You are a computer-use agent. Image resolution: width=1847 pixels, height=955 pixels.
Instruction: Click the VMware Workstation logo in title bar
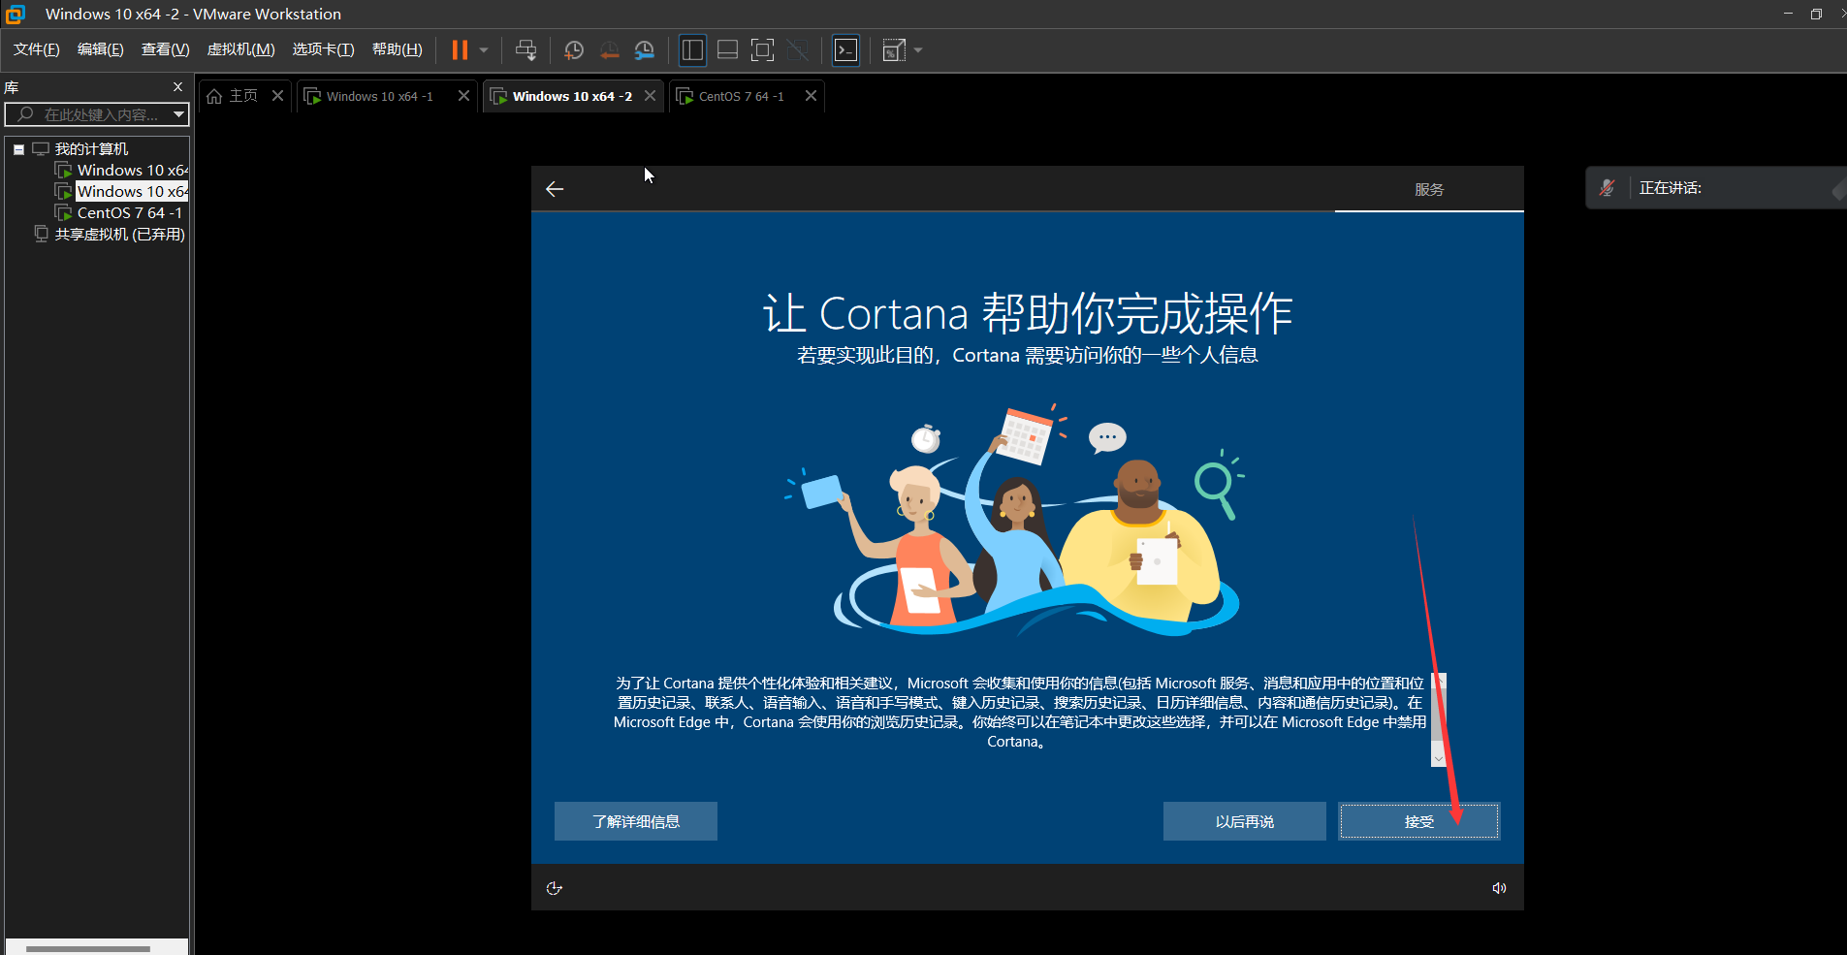click(16, 14)
